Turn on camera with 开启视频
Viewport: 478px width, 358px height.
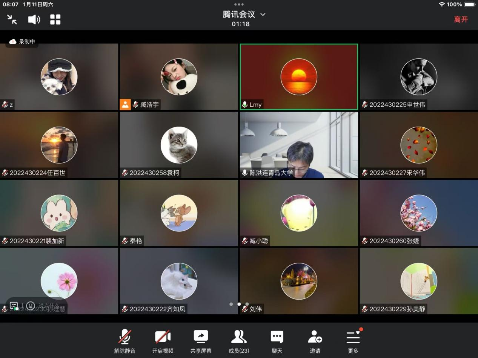click(x=163, y=341)
